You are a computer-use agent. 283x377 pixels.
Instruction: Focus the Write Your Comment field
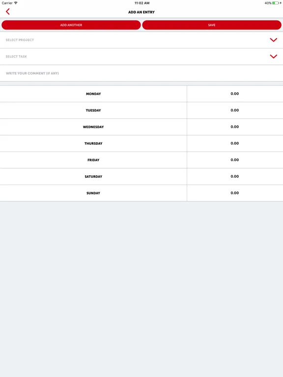click(141, 73)
